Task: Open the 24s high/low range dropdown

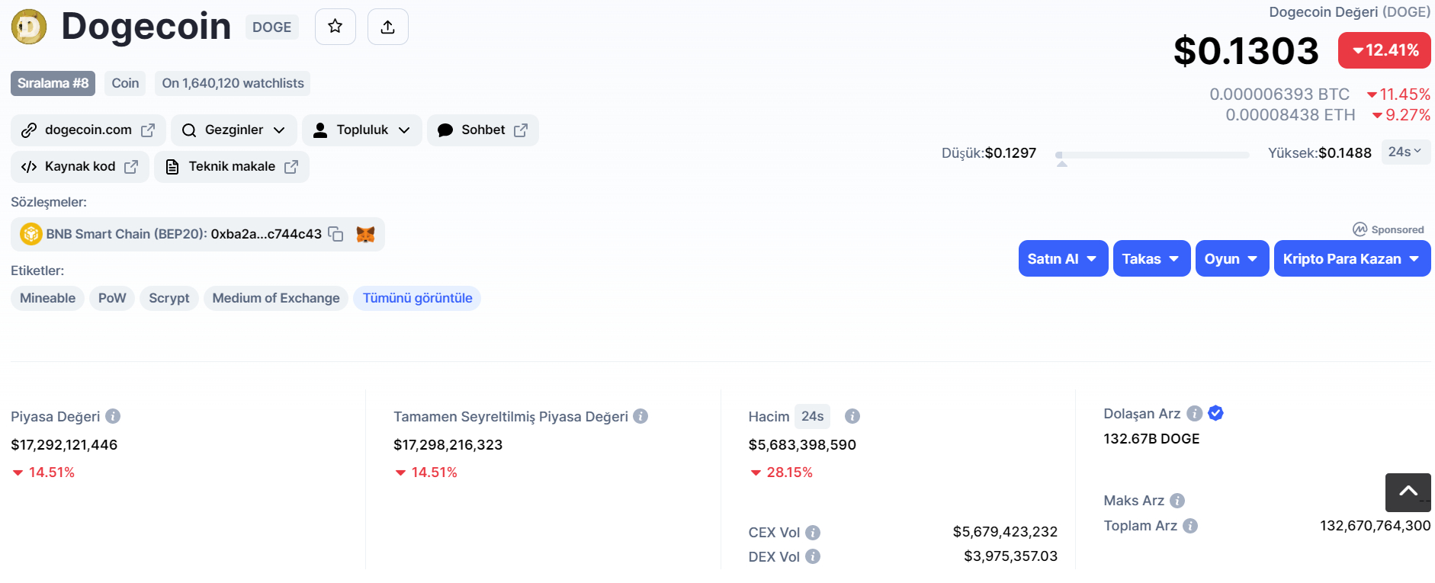Action: [1405, 152]
